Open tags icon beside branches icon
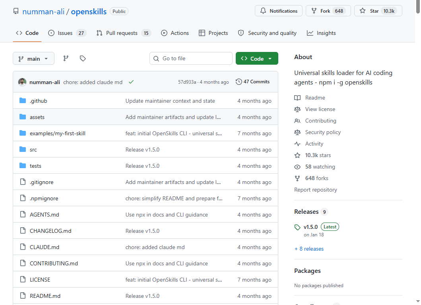 coord(83,58)
